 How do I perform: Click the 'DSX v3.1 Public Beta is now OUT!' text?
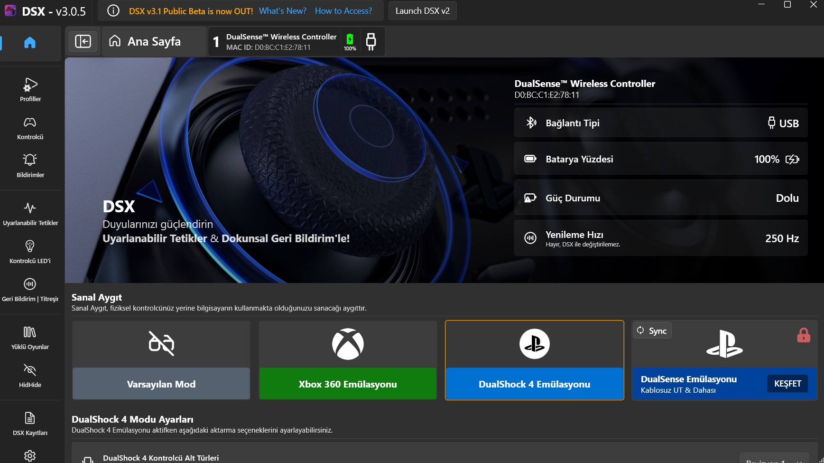191,11
